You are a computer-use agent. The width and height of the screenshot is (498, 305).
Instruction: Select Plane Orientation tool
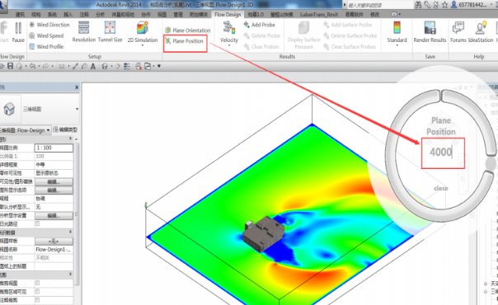coord(188,30)
